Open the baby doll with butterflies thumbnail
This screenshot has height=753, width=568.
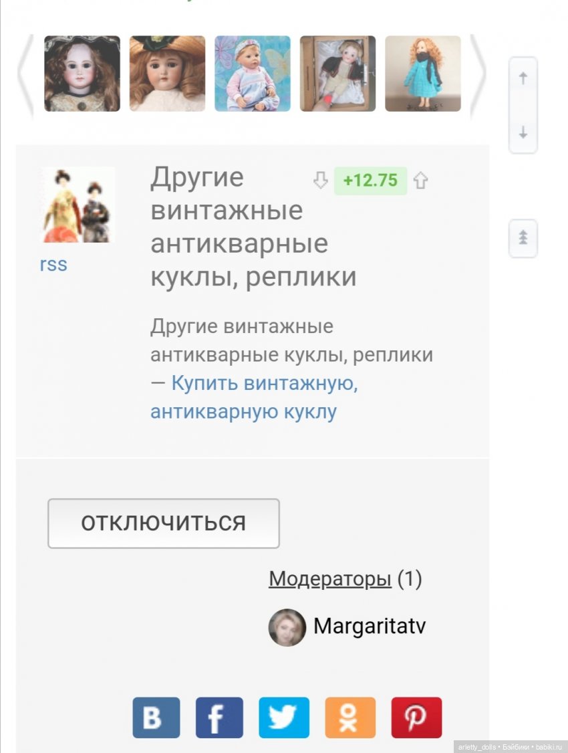253,74
